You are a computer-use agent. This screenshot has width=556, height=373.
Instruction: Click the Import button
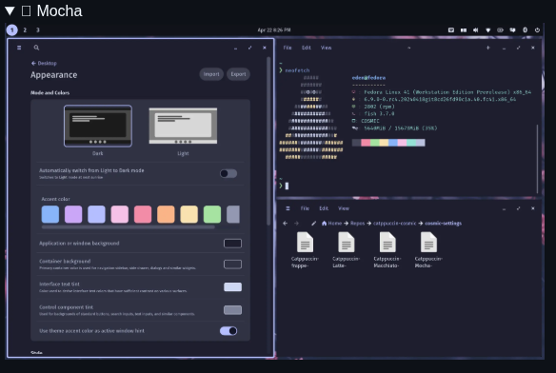(211, 74)
